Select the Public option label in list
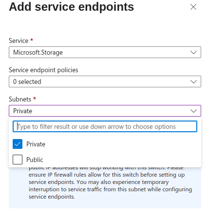 pyautogui.click(x=35, y=160)
